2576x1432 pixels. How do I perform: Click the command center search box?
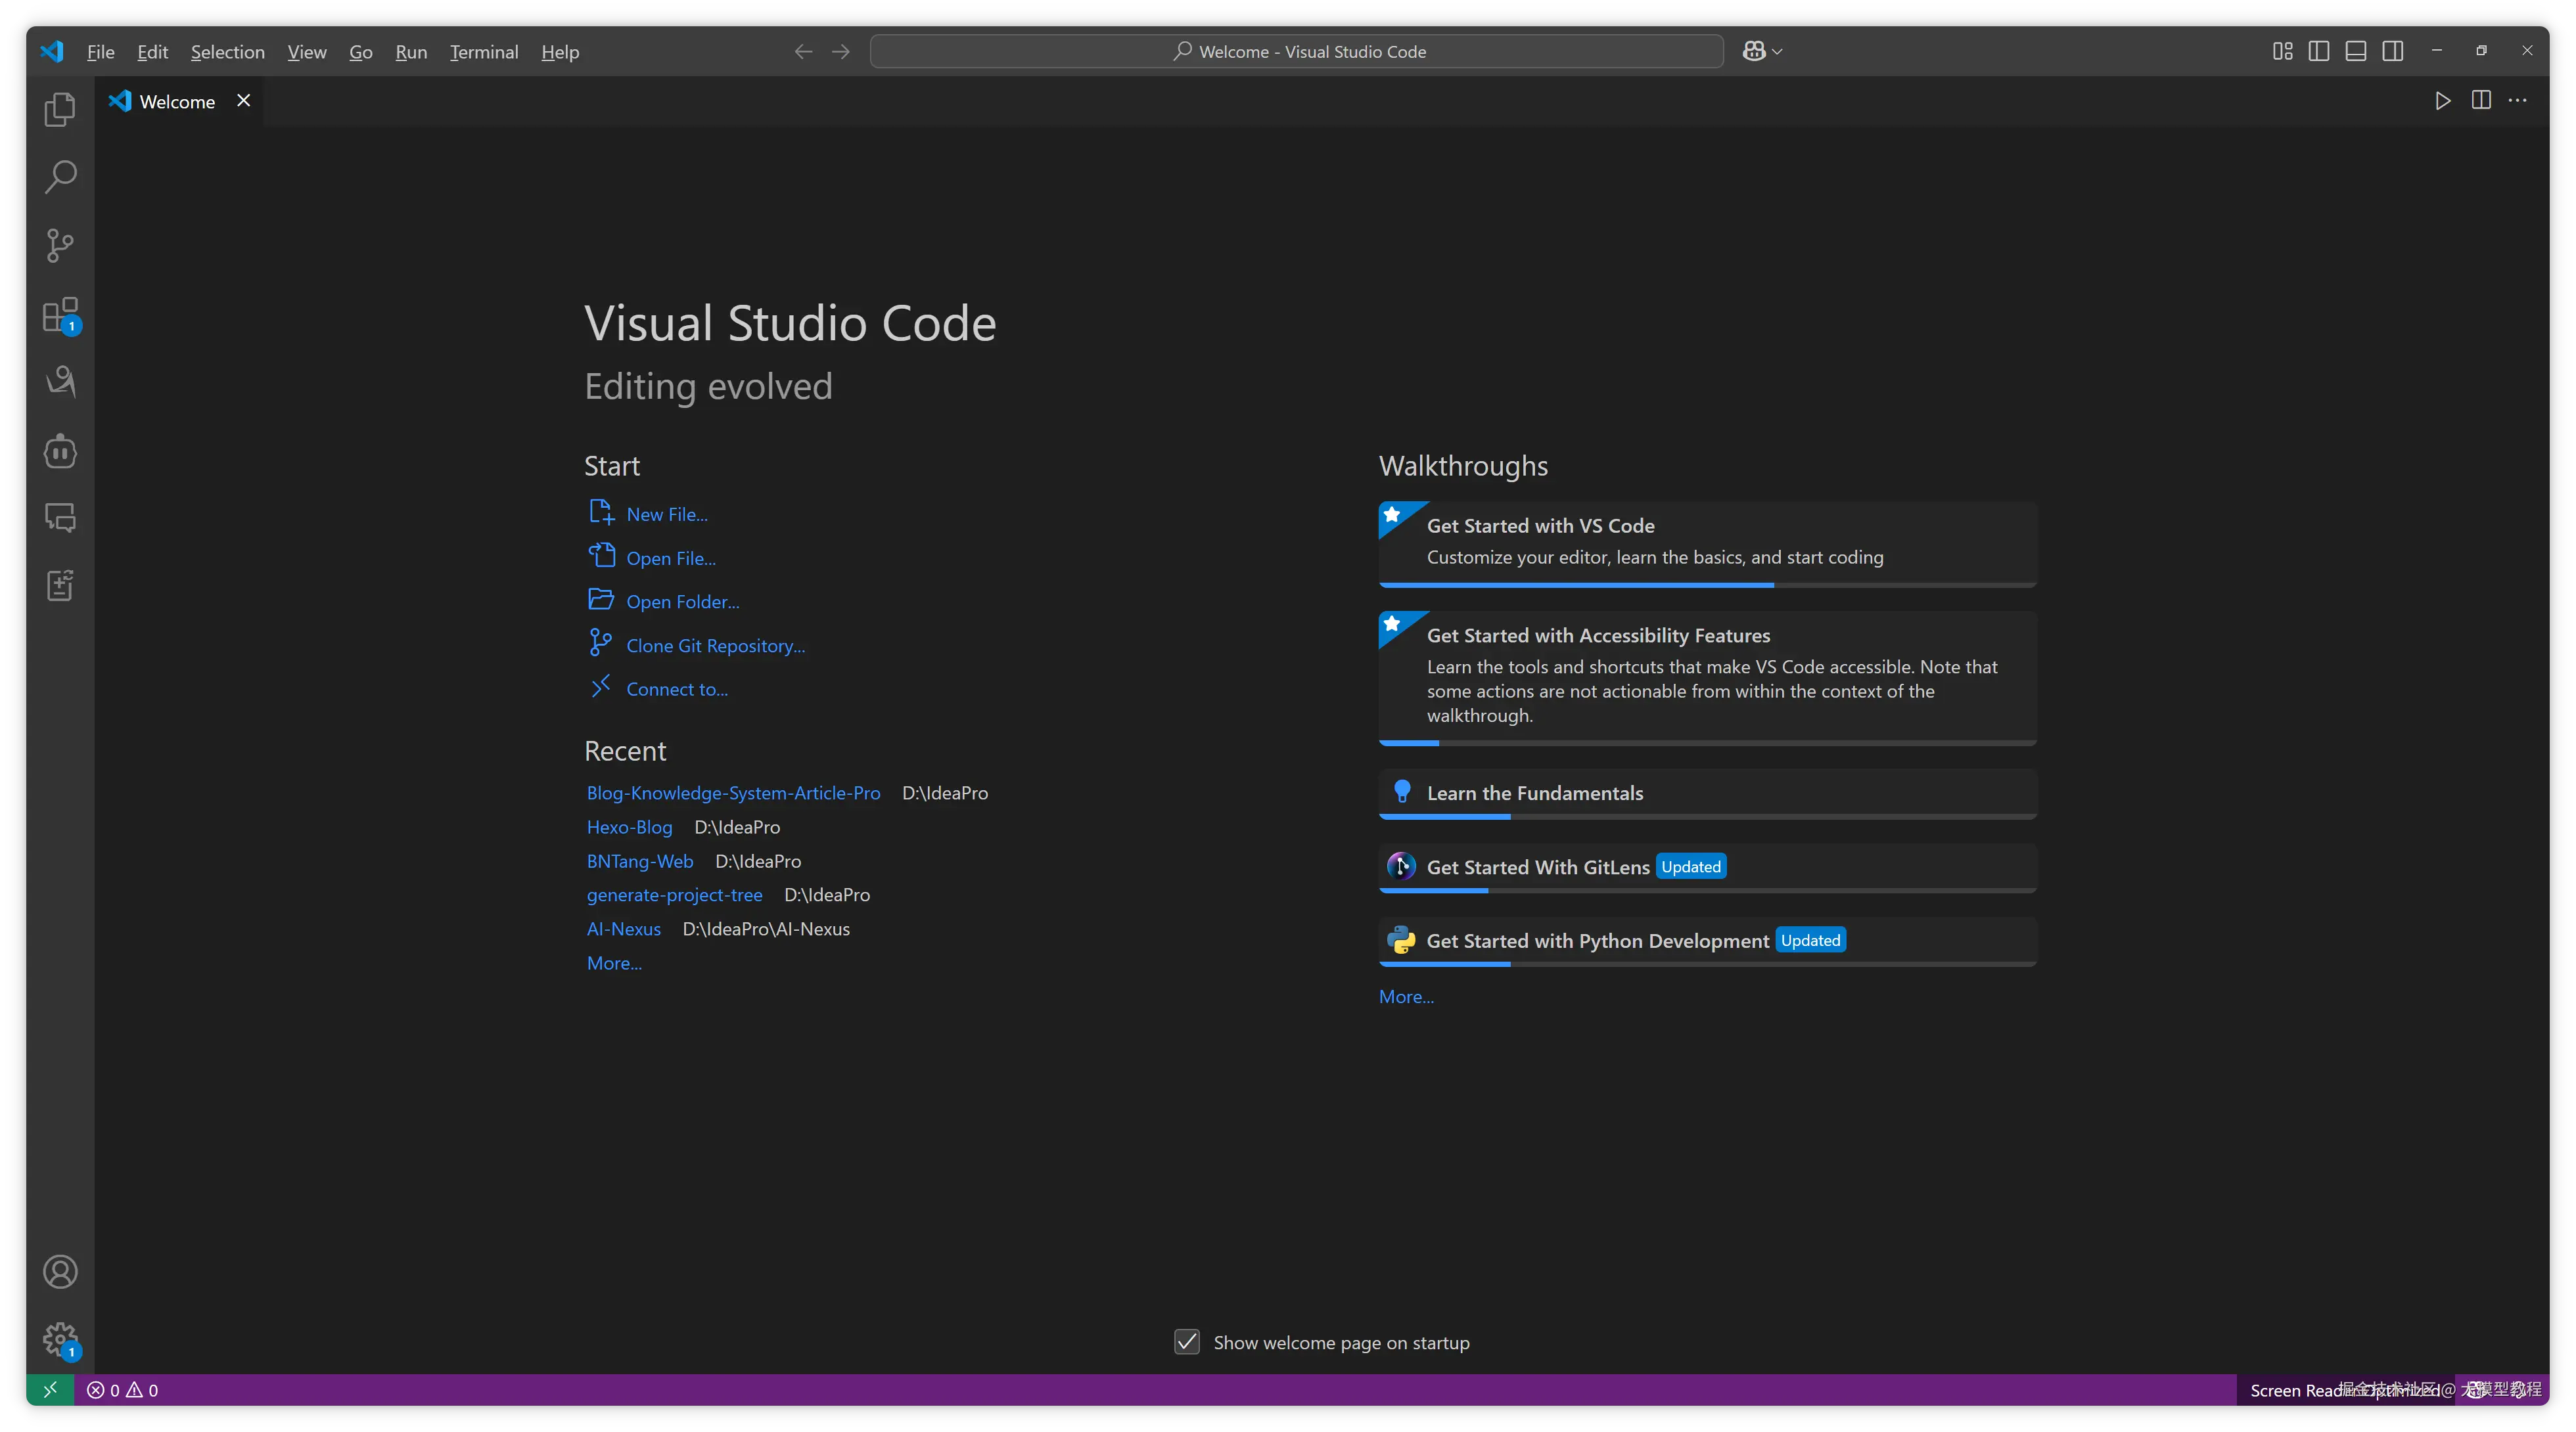coord(1297,51)
